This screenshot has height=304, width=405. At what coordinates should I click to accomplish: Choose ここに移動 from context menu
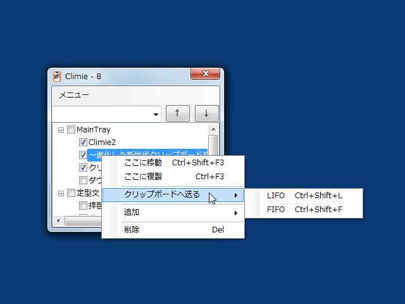[x=173, y=163]
